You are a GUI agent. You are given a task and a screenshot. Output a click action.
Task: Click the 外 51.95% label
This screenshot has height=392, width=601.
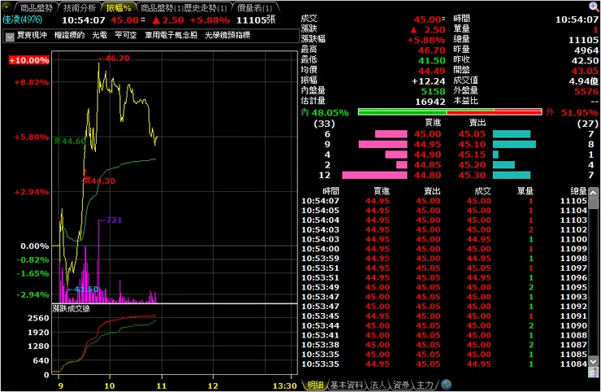572,112
